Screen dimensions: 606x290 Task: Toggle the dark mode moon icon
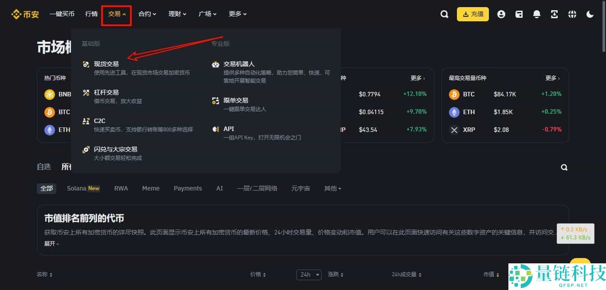point(590,14)
